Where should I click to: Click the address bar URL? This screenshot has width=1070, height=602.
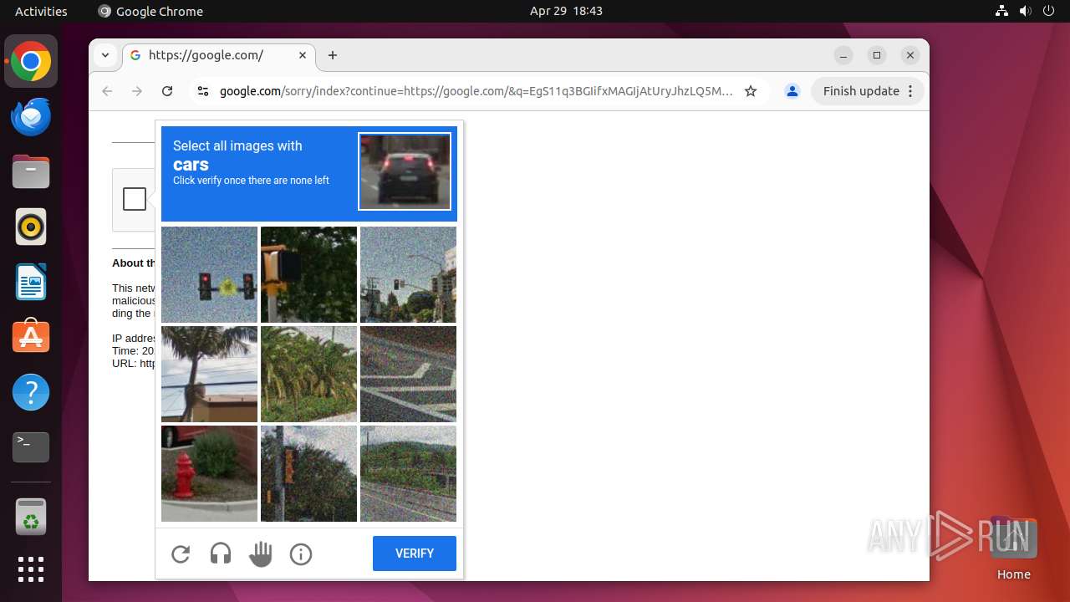[x=476, y=91]
